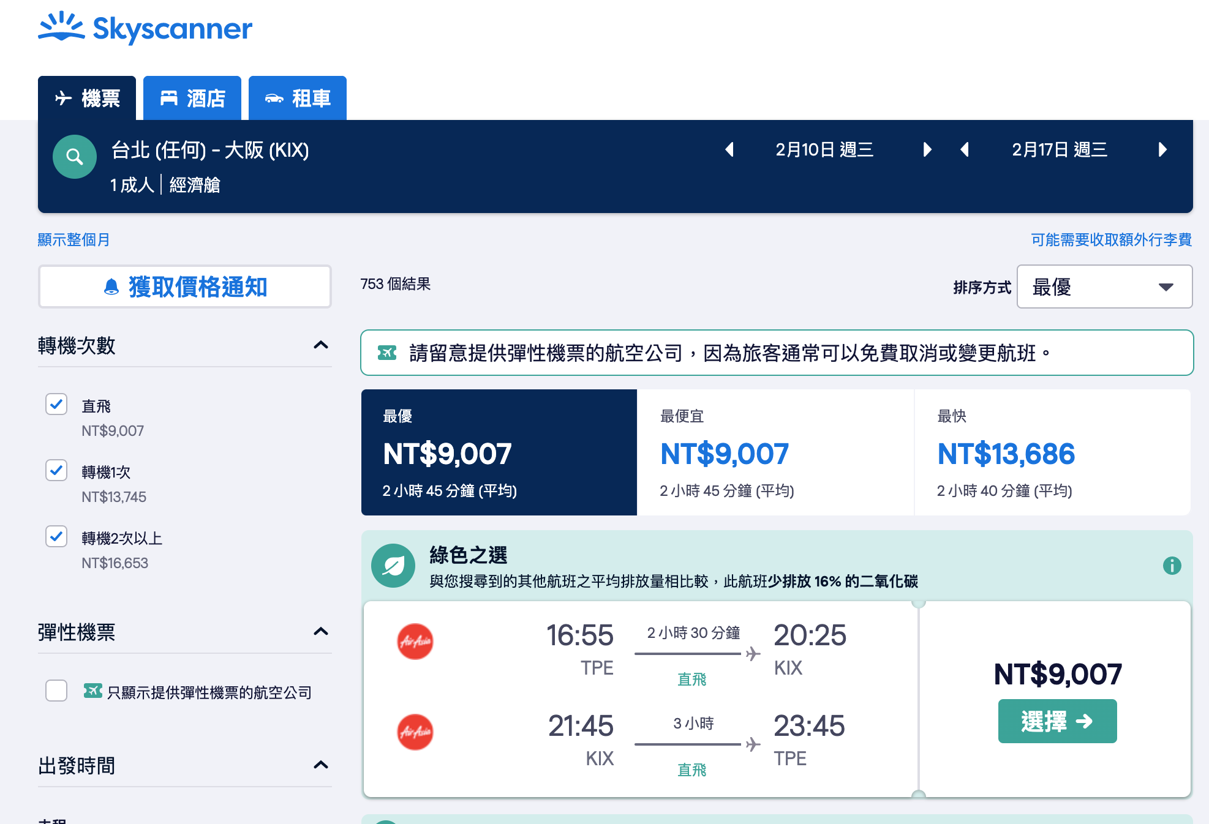Go to previous return date before 2月17日
The height and width of the screenshot is (824, 1209).
pos(965,149)
